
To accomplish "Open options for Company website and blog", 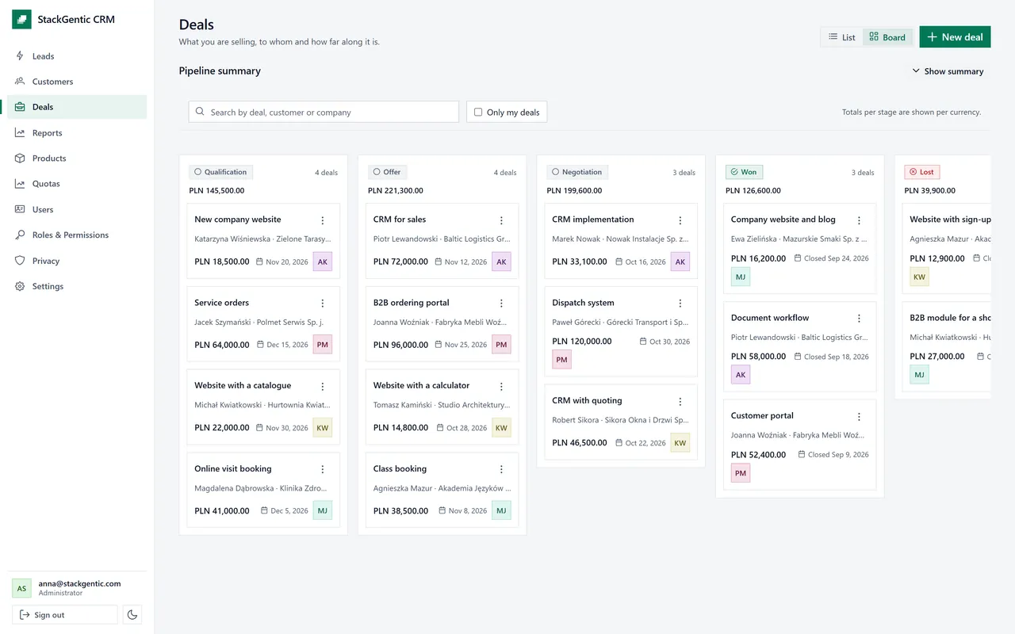I will click(859, 220).
